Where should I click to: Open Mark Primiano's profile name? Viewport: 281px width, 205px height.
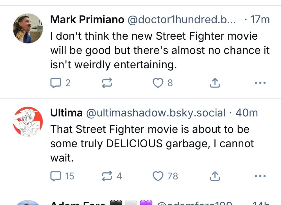click(x=87, y=19)
